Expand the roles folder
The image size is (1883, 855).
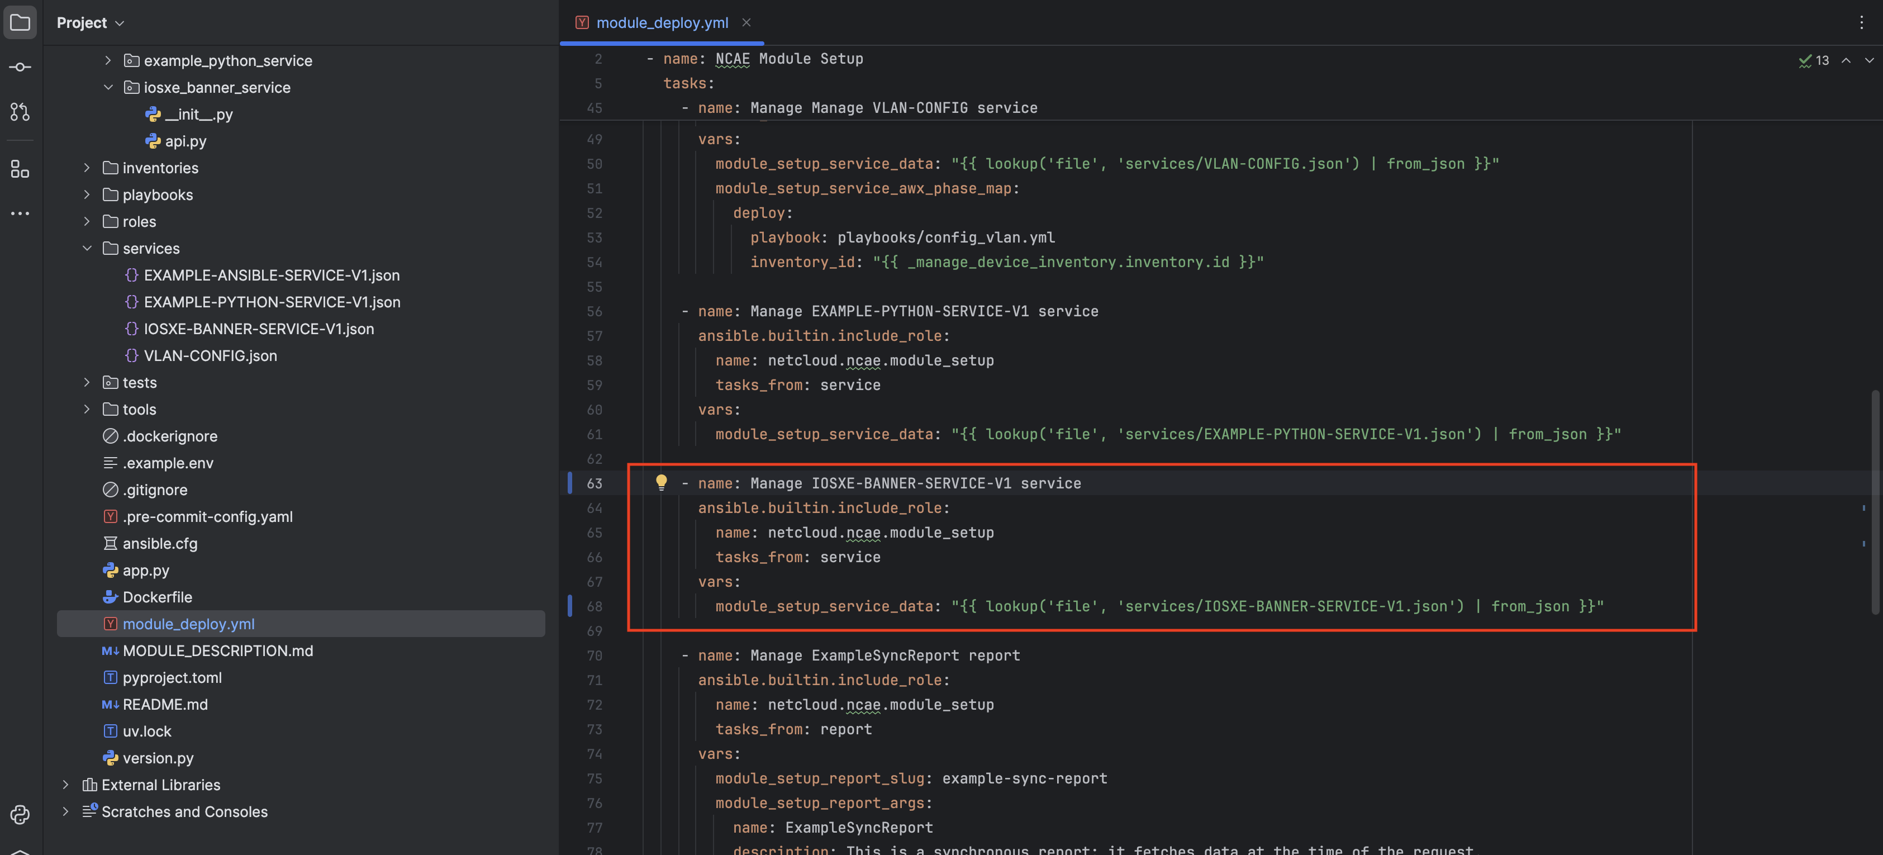87,221
